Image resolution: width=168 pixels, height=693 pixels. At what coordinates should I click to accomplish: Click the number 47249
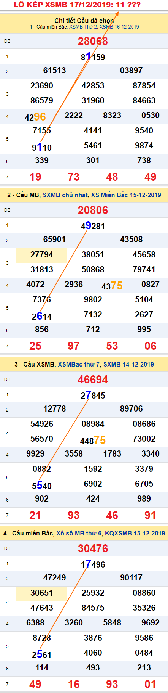click(54, 578)
